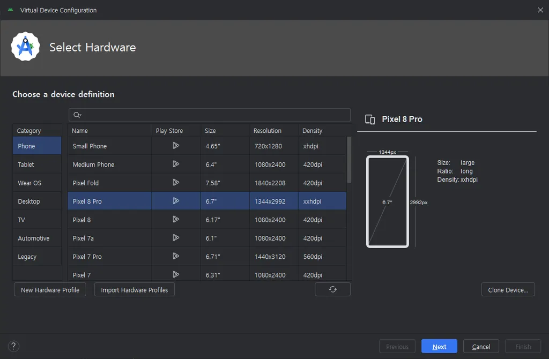This screenshot has width=549, height=359.
Task: Click the disabled Previous button
Action: point(397,346)
